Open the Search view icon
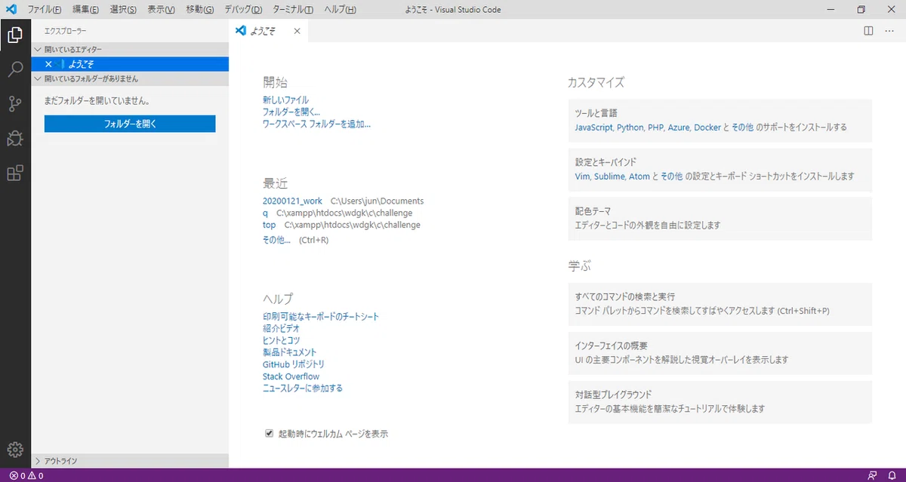Image resolution: width=906 pixels, height=482 pixels. tap(15, 69)
